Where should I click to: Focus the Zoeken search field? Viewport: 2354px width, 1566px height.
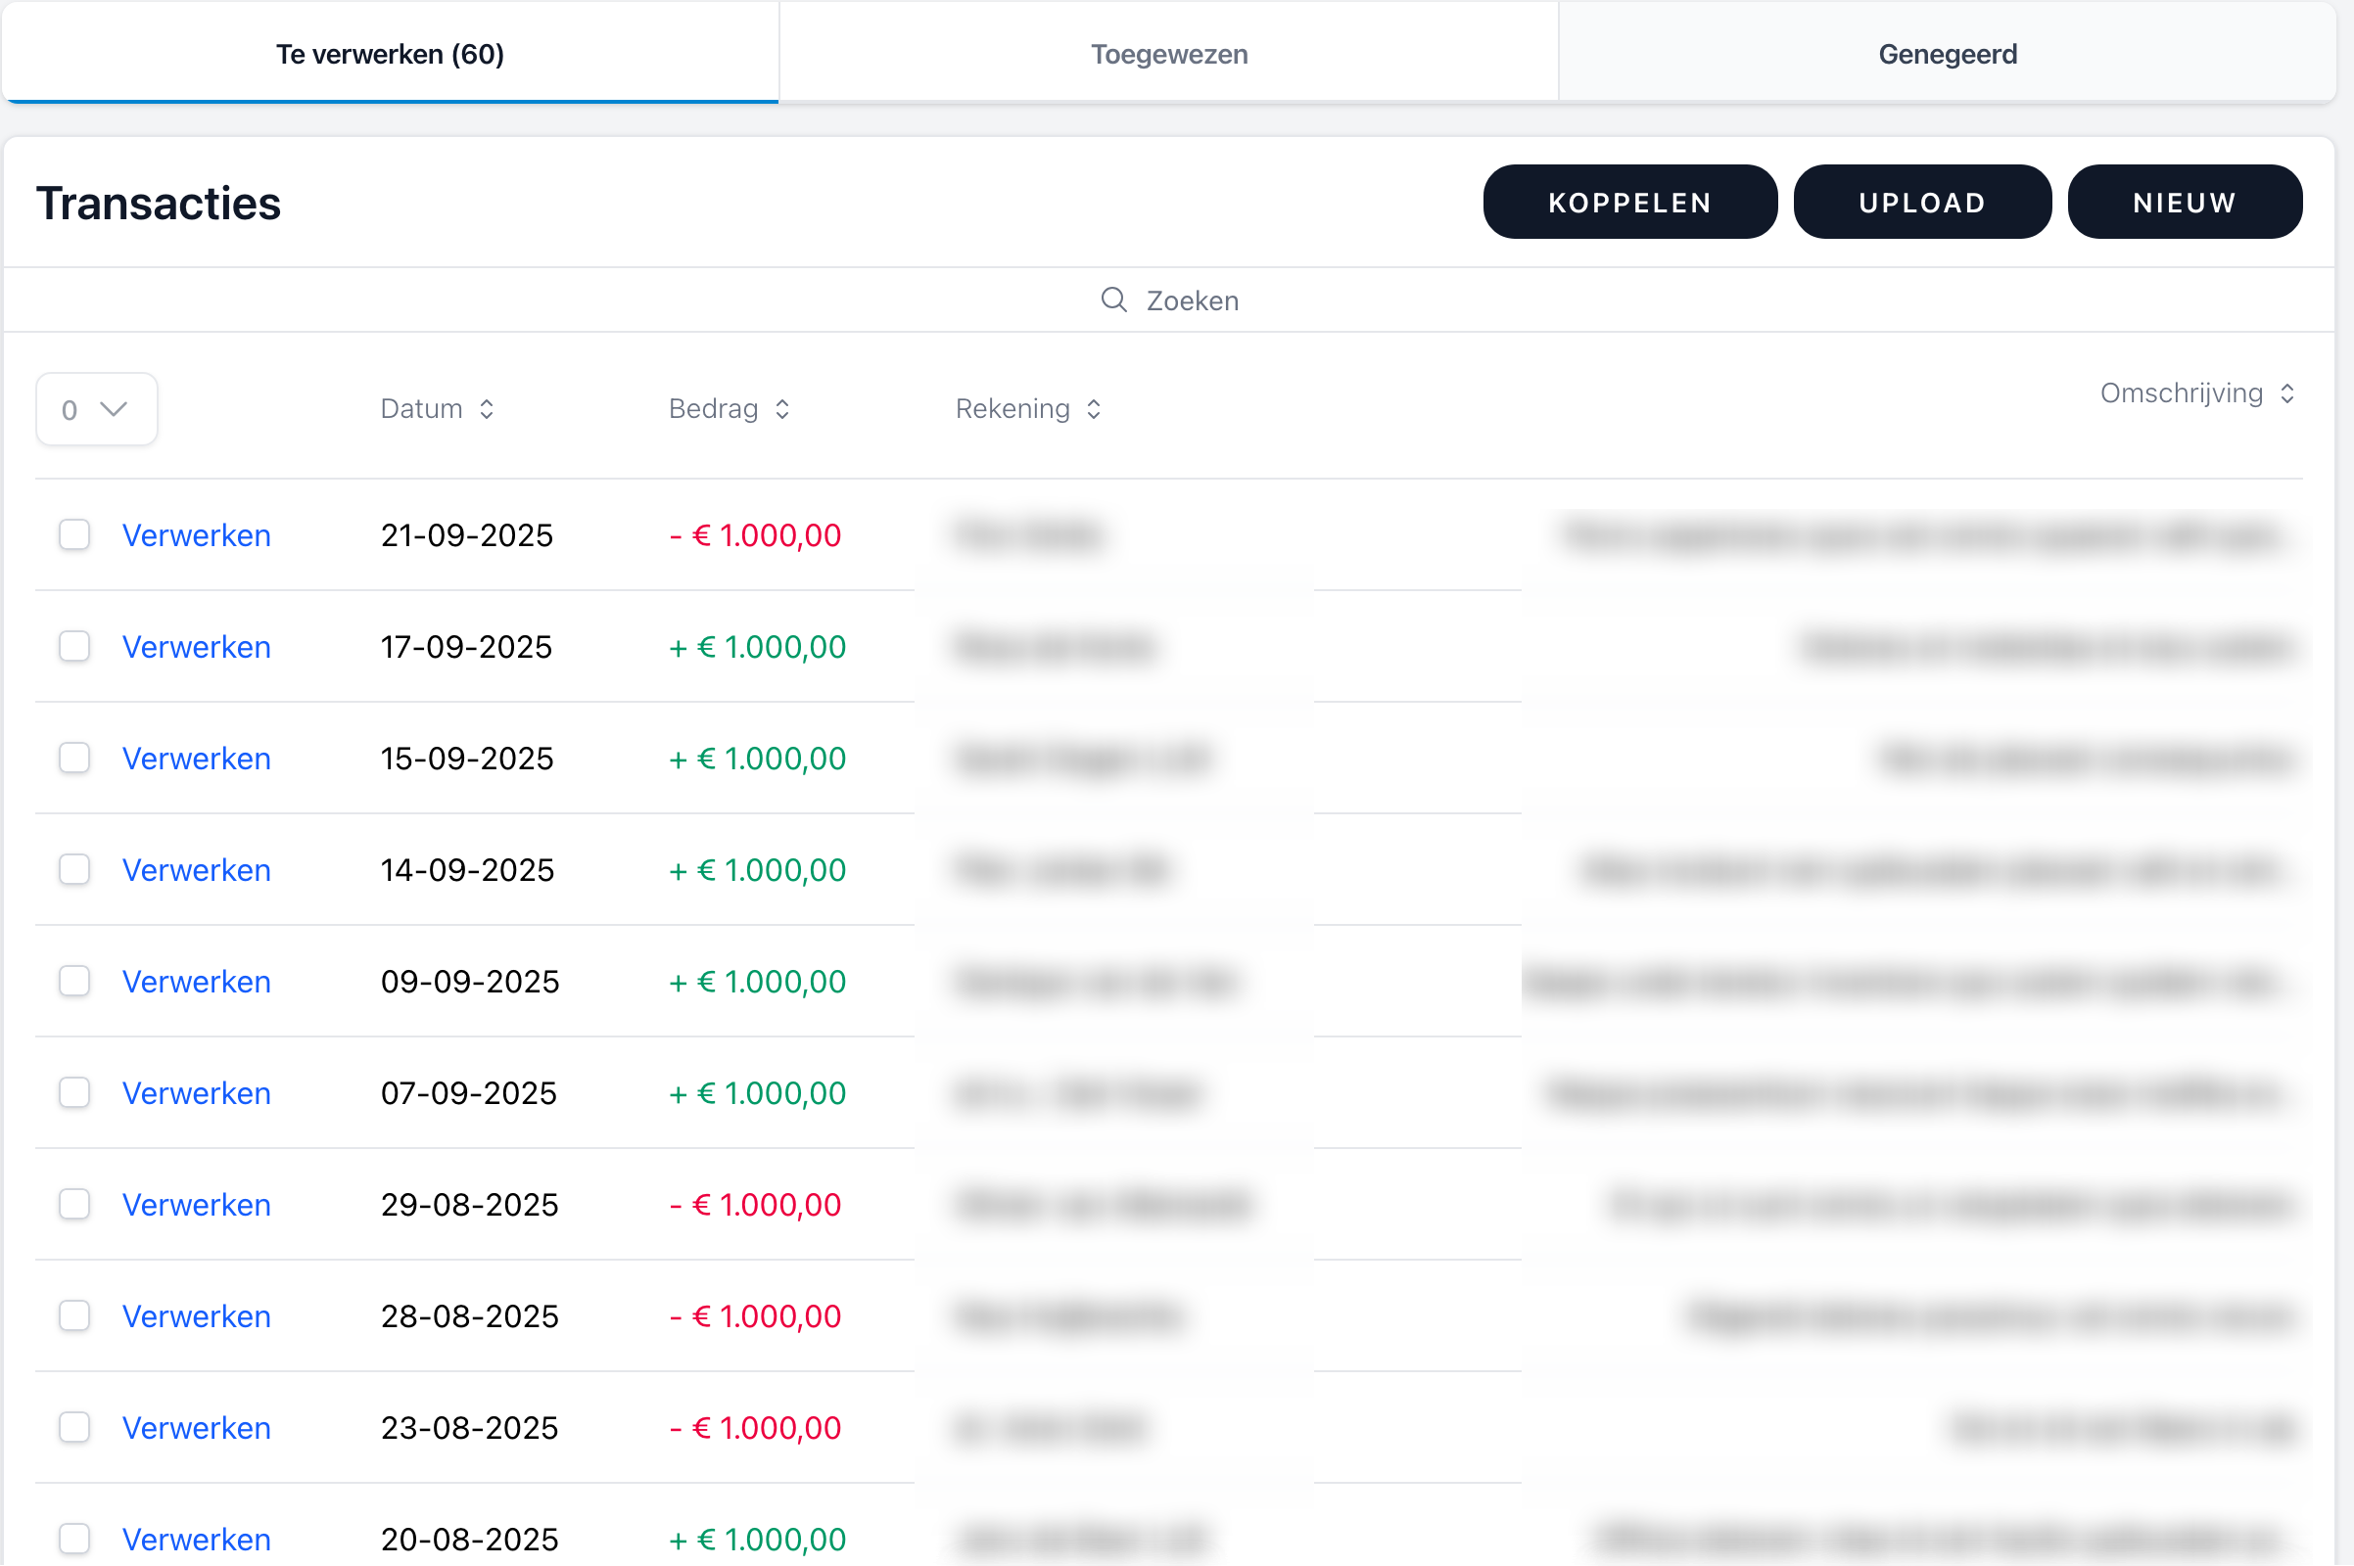(1192, 300)
